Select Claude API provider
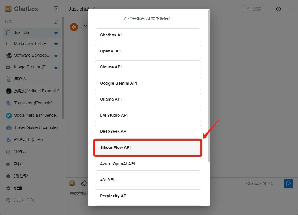 pos(148,67)
